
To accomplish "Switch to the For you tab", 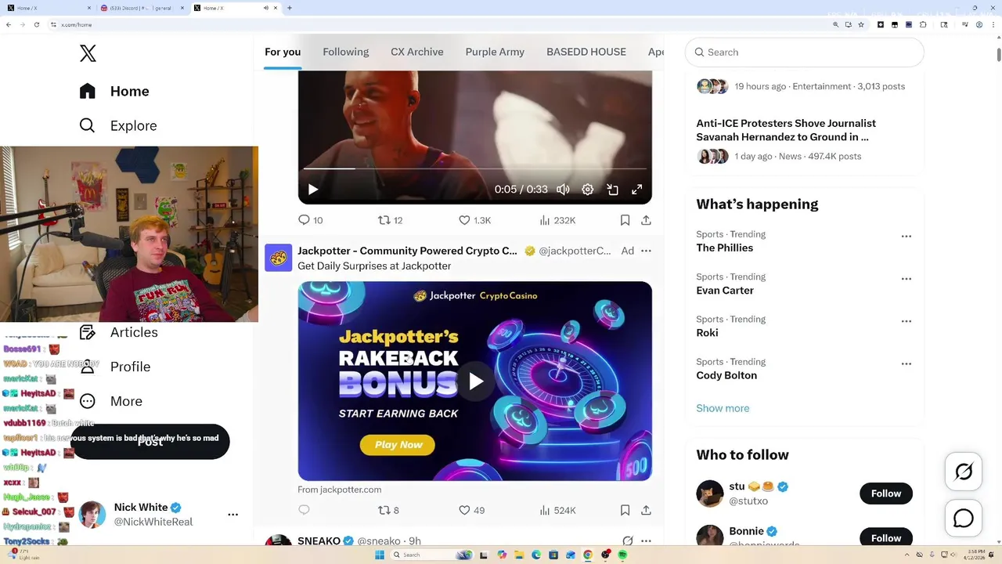I will point(283,52).
